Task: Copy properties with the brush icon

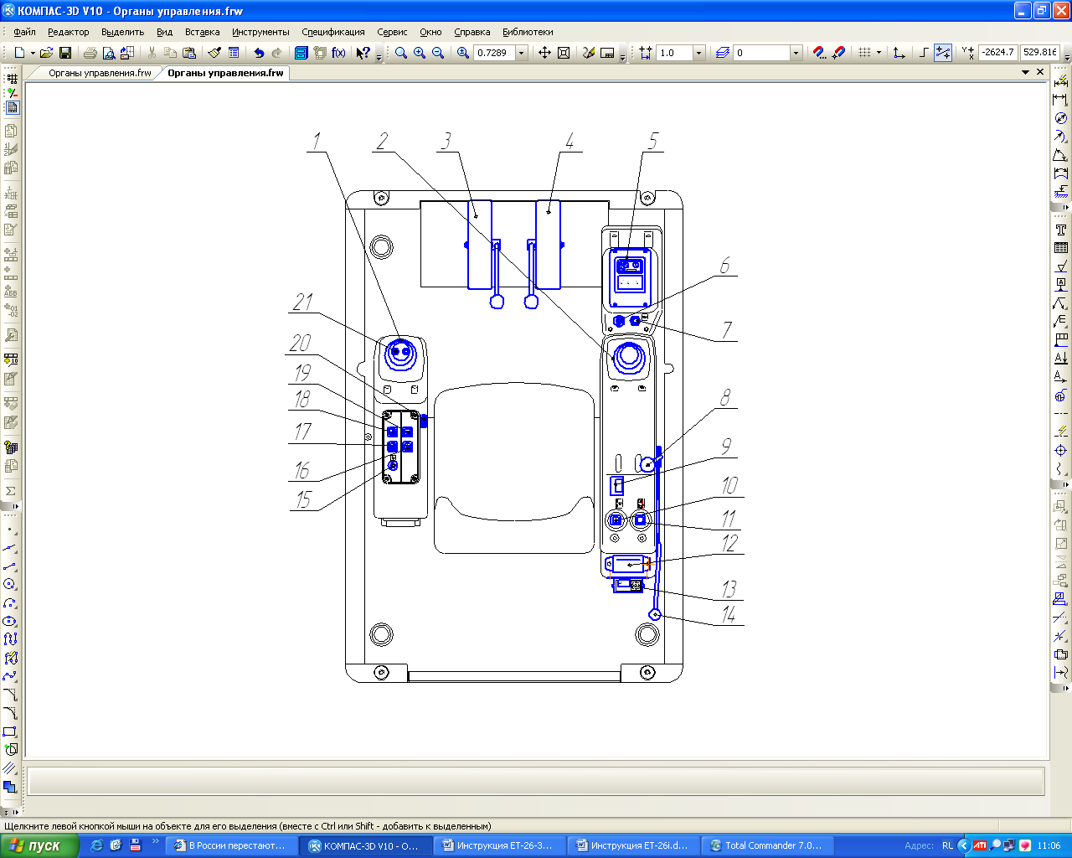Action: point(215,53)
